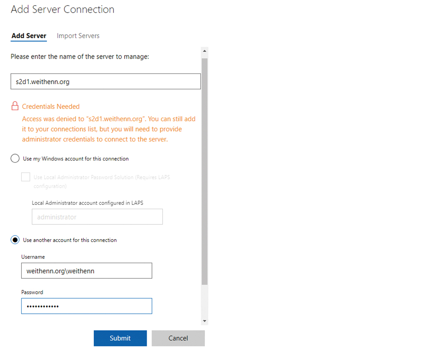Click the Credentials Needed heading
Image resolution: width=434 pixels, height=352 pixels.
coord(51,106)
